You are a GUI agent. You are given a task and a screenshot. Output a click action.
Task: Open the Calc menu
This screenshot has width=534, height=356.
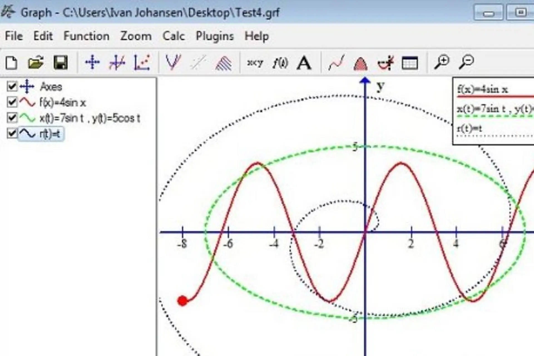click(174, 36)
